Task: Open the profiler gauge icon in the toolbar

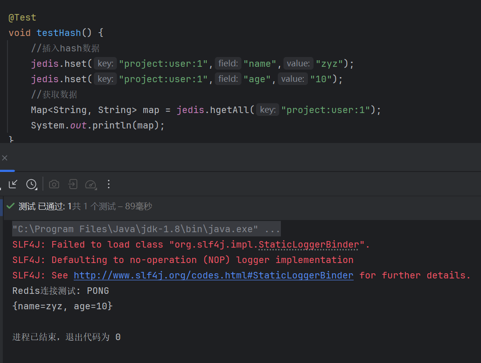Action: click(91, 185)
